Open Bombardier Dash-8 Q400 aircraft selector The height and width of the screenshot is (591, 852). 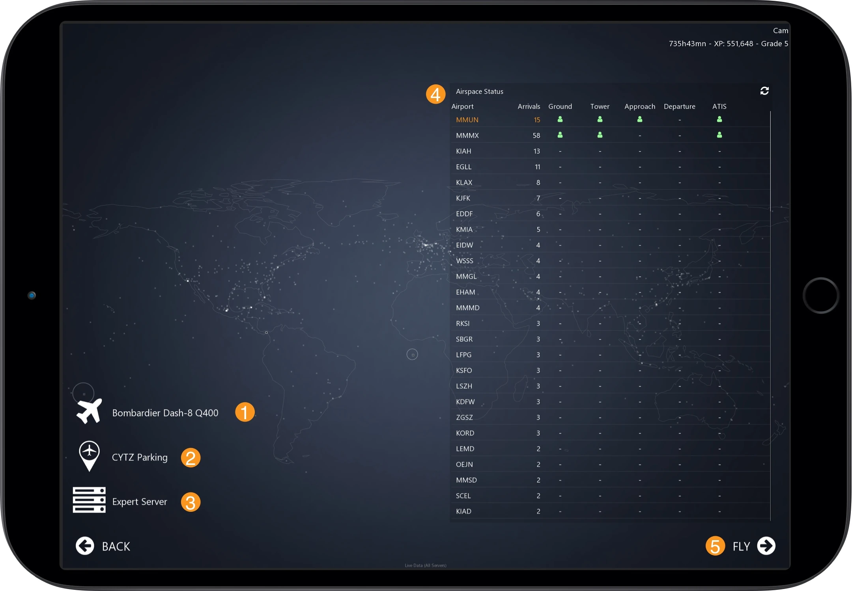pyautogui.click(x=165, y=413)
